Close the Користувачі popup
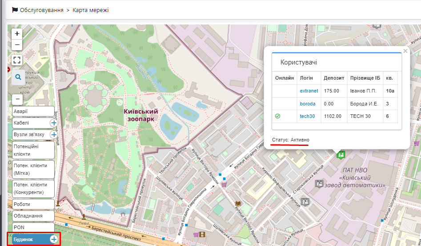 pyautogui.click(x=405, y=51)
